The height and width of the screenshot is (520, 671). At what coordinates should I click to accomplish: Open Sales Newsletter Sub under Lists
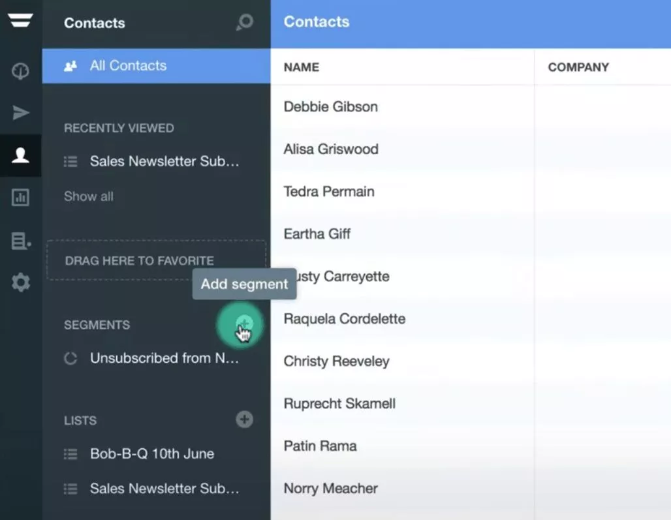pyautogui.click(x=164, y=489)
